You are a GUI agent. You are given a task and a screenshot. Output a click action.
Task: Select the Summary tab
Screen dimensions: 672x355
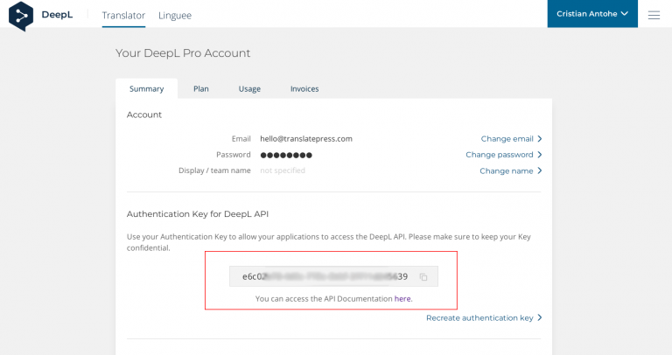[x=146, y=88]
